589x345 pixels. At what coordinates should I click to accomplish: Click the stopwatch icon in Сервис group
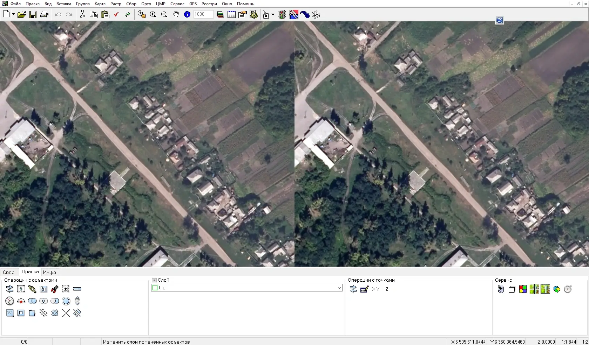pyautogui.click(x=568, y=289)
